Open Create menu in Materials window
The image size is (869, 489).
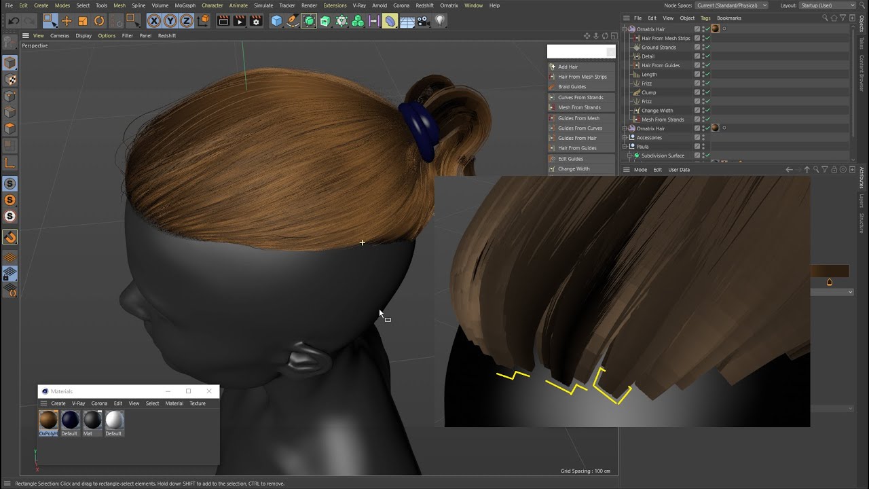point(58,403)
